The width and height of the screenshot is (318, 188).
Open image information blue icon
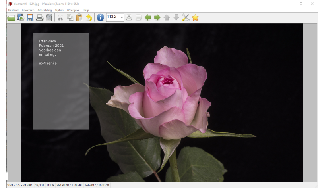[100, 17]
